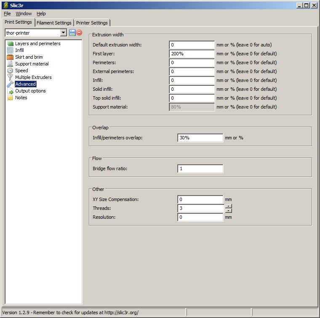Click the Infill hatched icon in sidebar
The image size is (320, 318).
(x=11, y=50)
